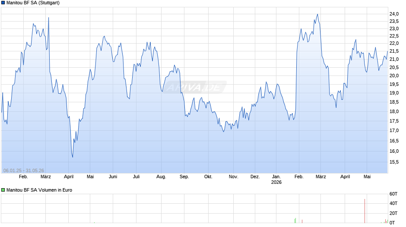
Task: Click the 17,5 price axis label
Action: [394, 121]
